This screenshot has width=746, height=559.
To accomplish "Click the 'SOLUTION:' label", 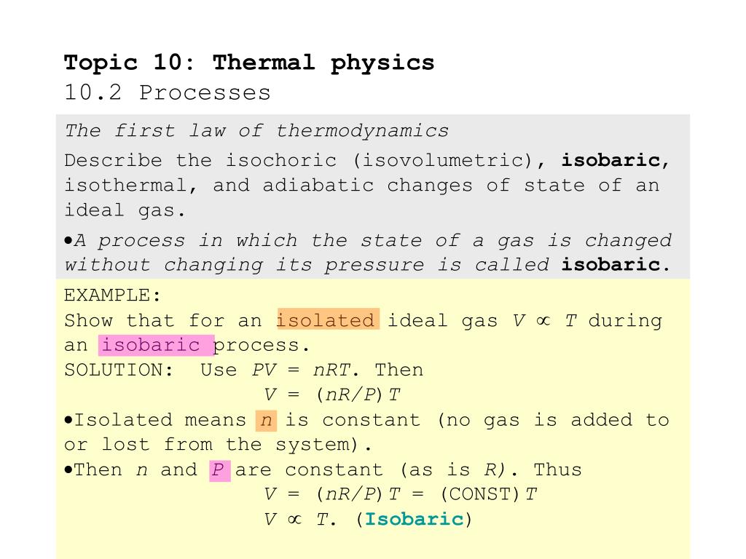I will 119,370.
